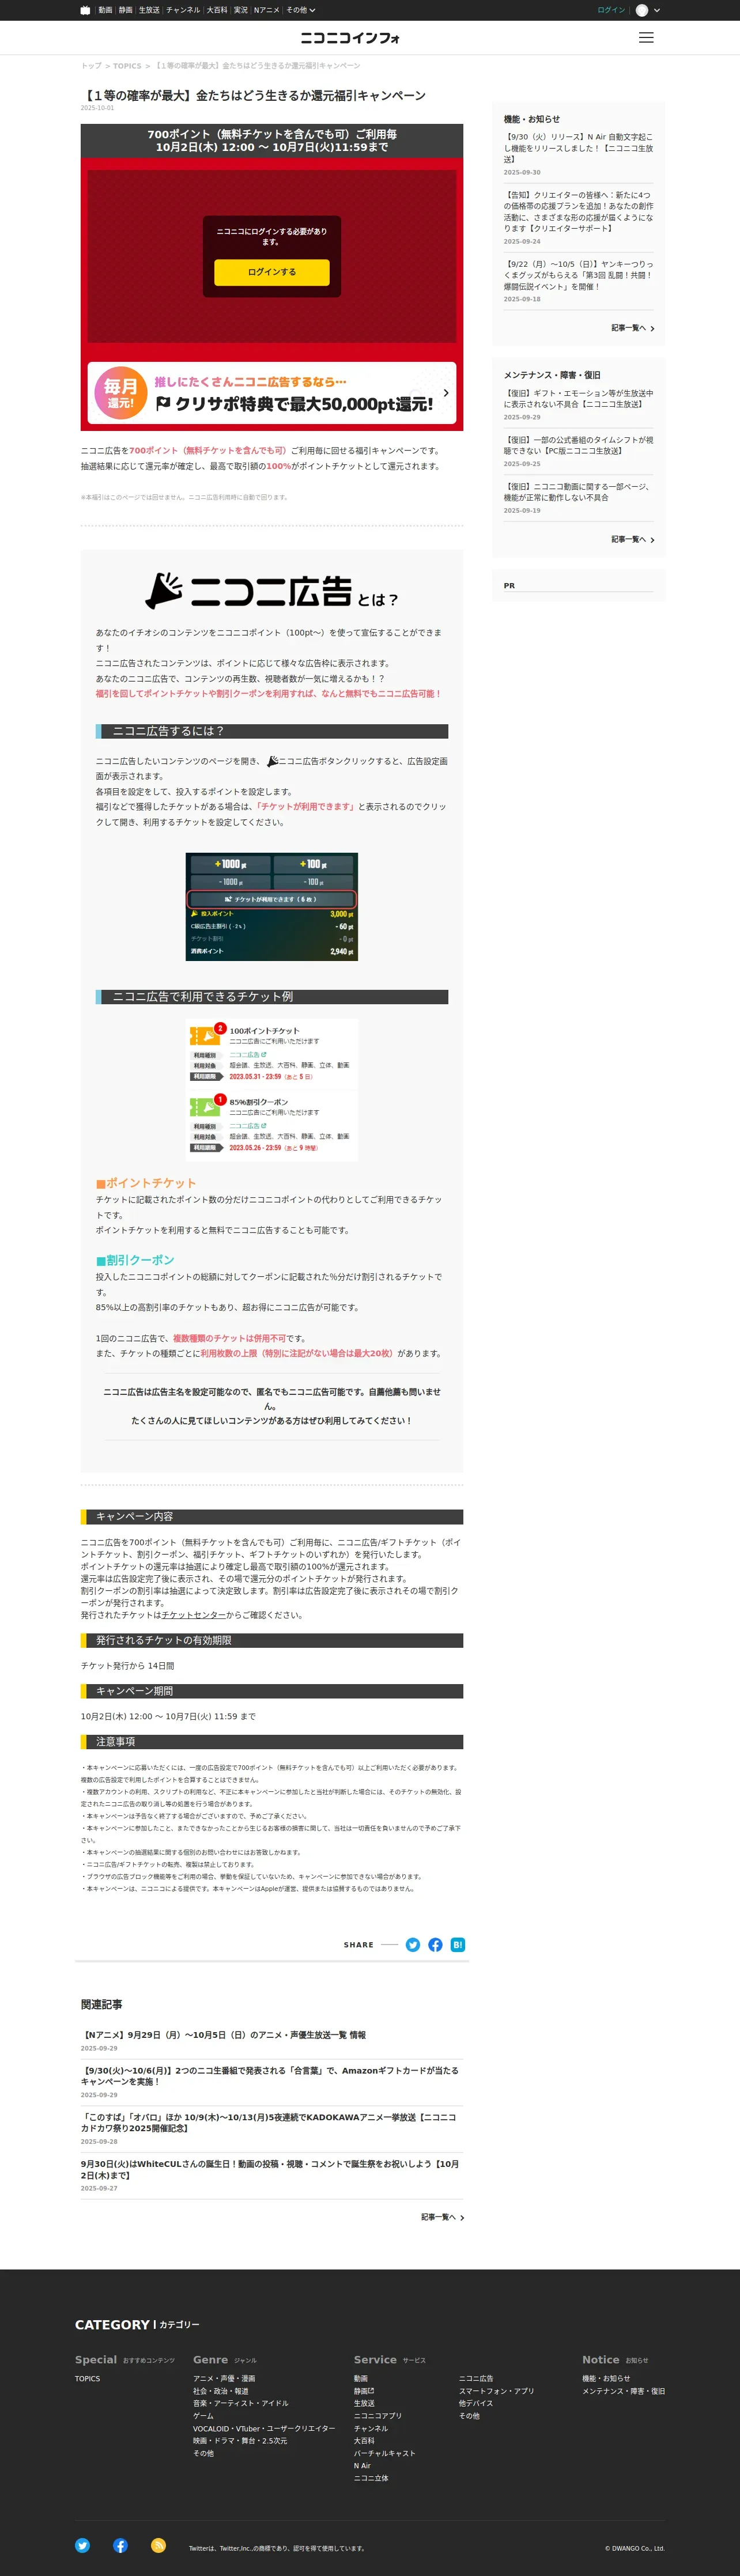Open footer バーチャルキャスト service link
This screenshot has height=2576, width=740.
click(x=385, y=2453)
